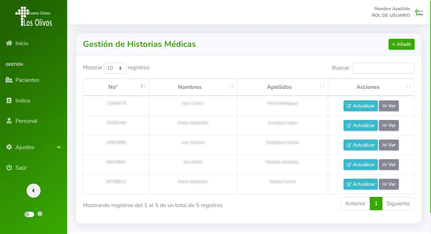The width and height of the screenshot is (431, 234).
Task: Click the Salir power icon
Action: pos(9,168)
